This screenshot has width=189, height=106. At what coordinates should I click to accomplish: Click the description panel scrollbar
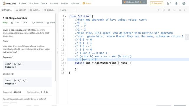tap(56, 47)
